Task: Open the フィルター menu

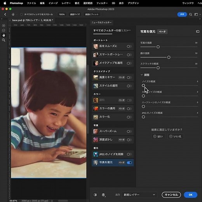Action: 102,3
